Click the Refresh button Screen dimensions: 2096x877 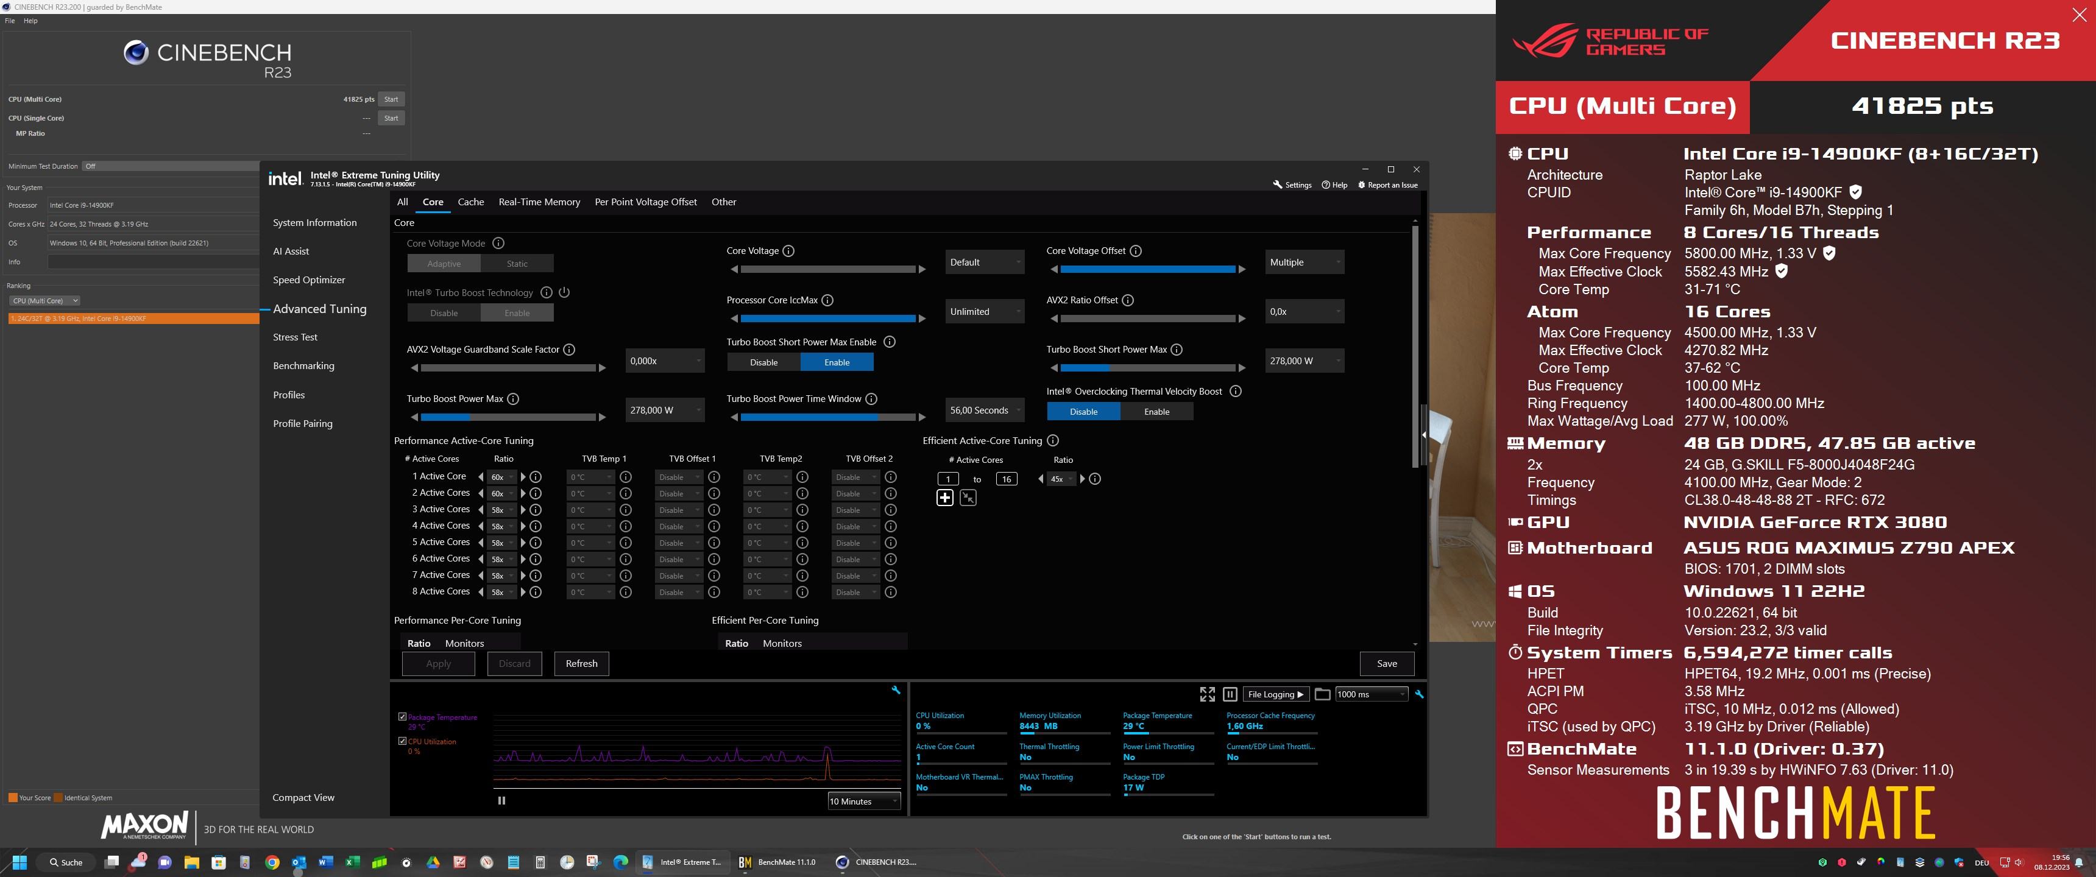tap(581, 663)
